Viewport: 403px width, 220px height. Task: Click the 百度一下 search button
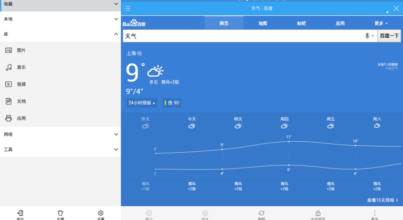[x=389, y=36]
